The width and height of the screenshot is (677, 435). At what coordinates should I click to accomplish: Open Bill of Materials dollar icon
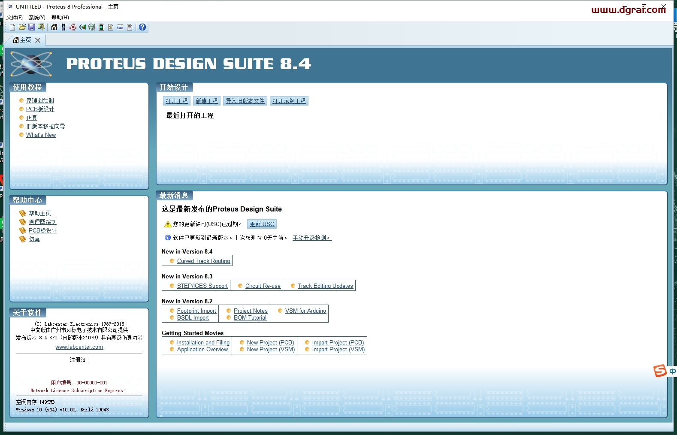(x=111, y=27)
